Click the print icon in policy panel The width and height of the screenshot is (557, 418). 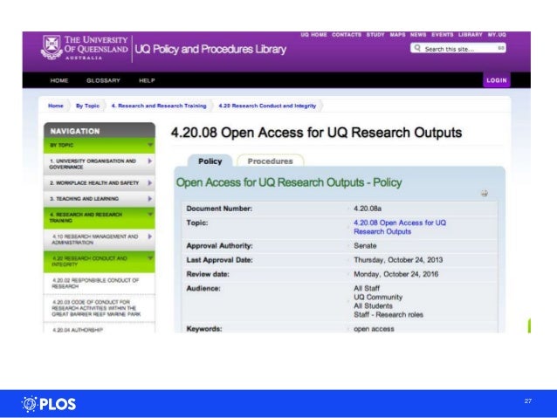click(485, 193)
